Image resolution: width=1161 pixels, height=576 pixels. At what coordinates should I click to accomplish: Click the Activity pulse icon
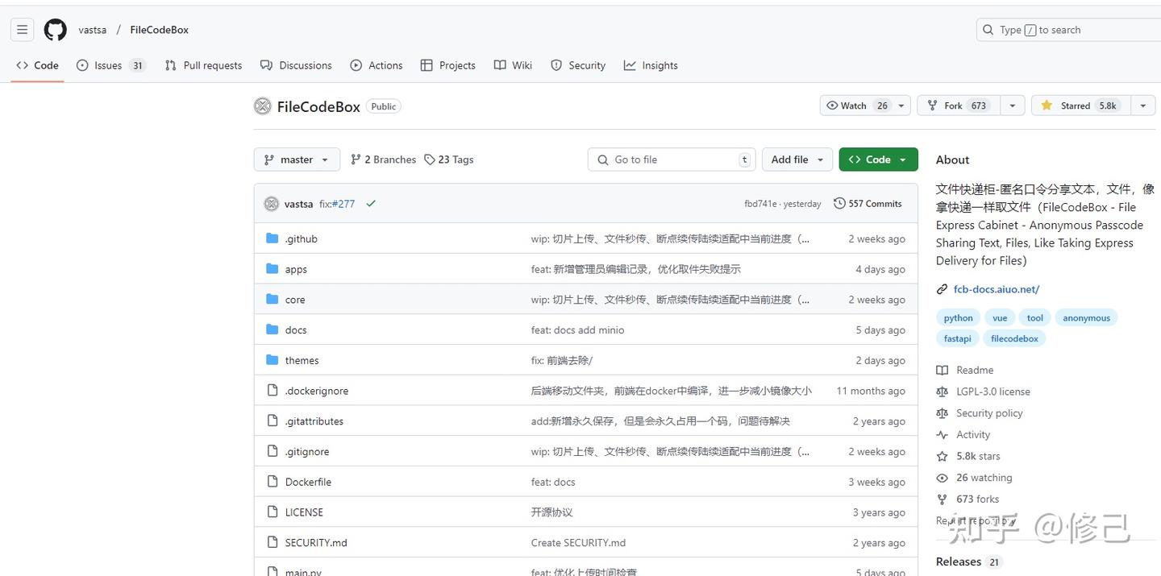942,435
